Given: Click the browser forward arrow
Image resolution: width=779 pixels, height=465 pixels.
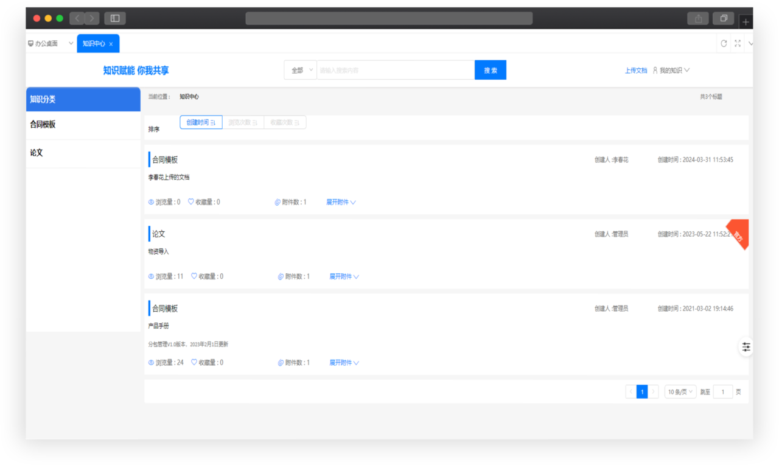Looking at the screenshot, I should [x=92, y=18].
